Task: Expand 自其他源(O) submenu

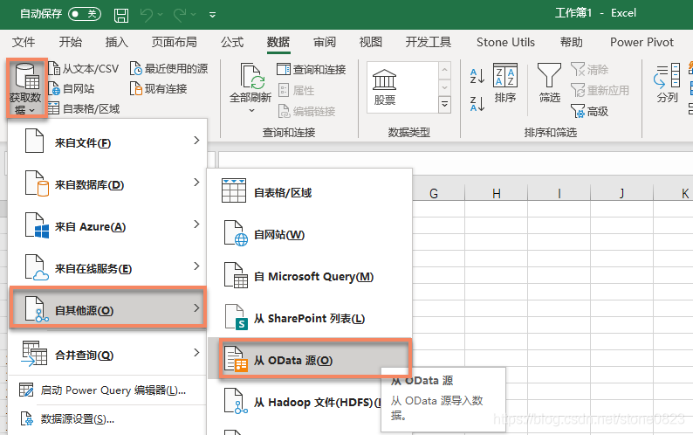Action: 107,308
